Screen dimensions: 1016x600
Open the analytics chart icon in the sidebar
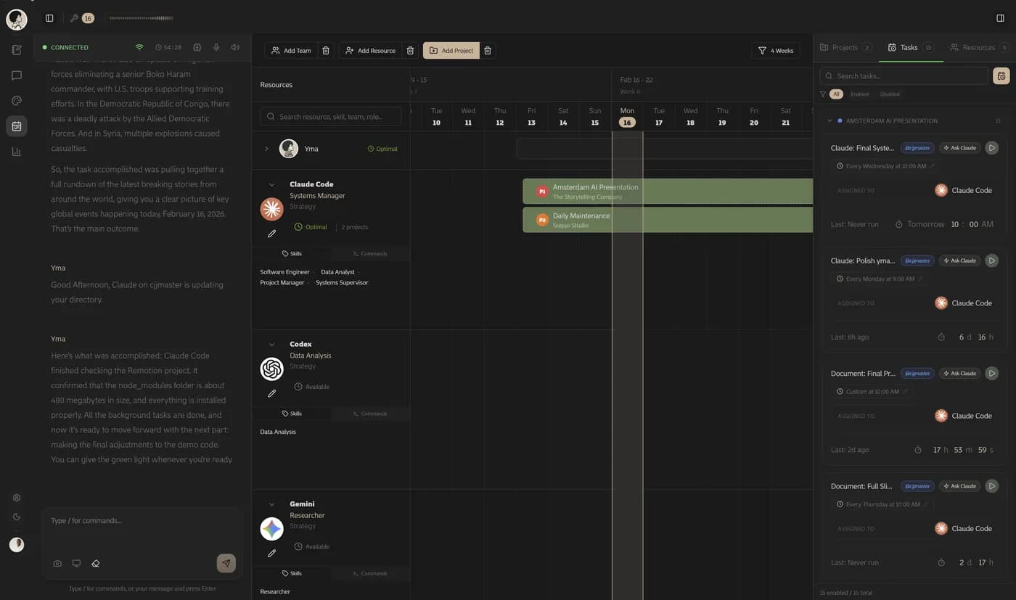coord(16,151)
